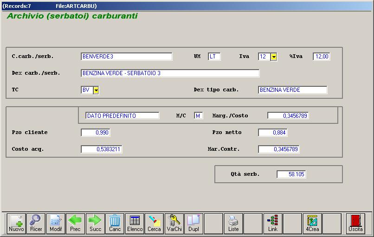Click the Cerca flashlight button

pos(154,224)
